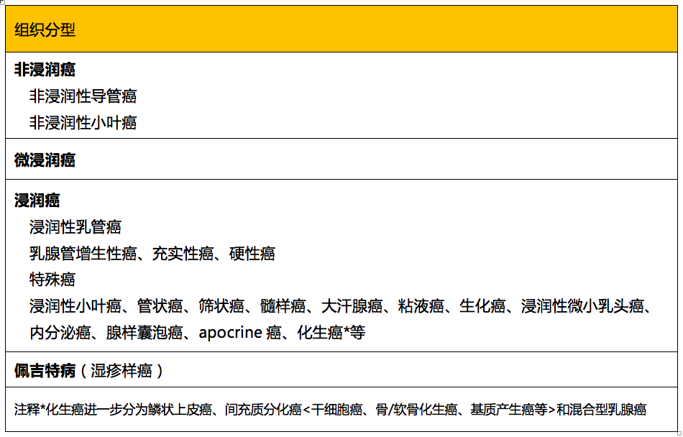Select the word 硬性癌
The width and height of the screenshot is (683, 437).
pos(252,254)
